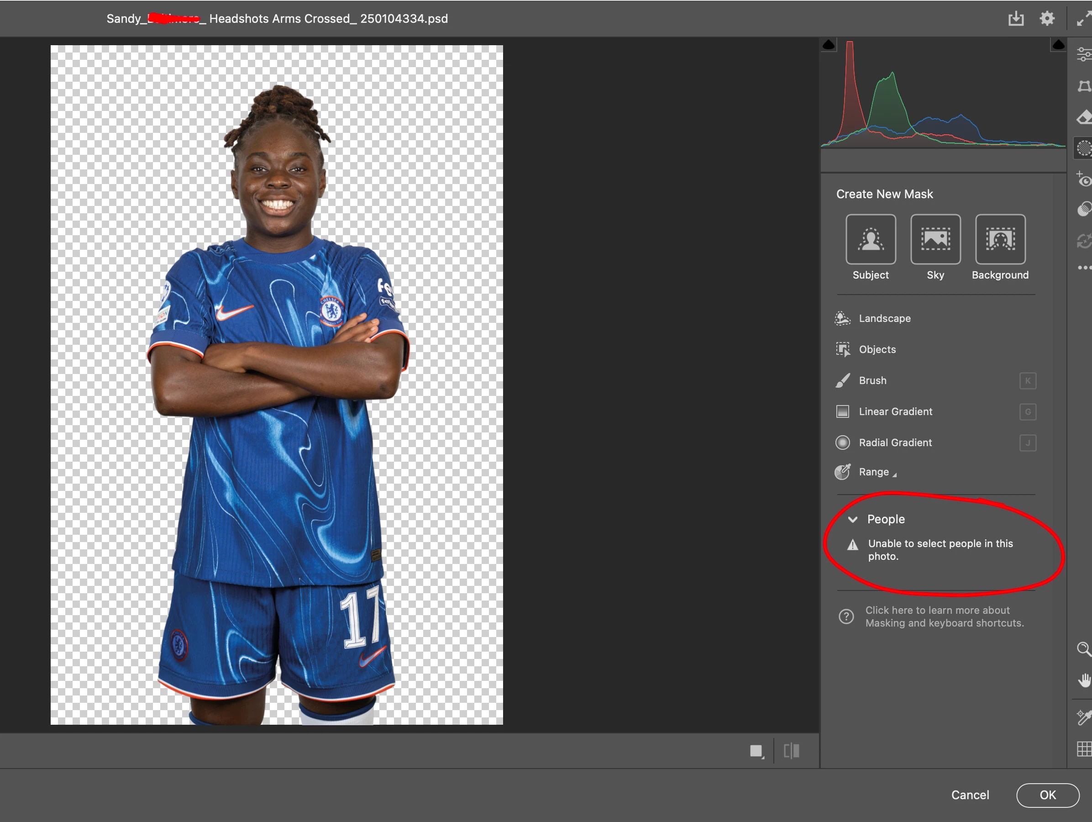Choose Linear Gradient mask
Image resolution: width=1092 pixels, height=822 pixels.
tap(895, 411)
